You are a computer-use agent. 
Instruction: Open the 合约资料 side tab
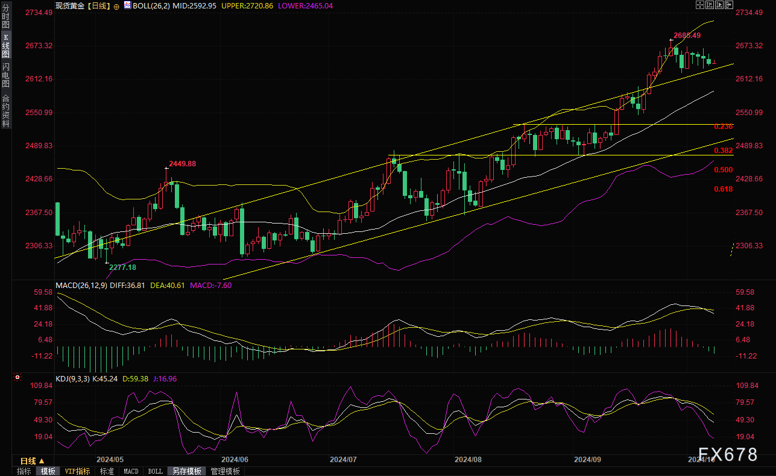point(5,111)
